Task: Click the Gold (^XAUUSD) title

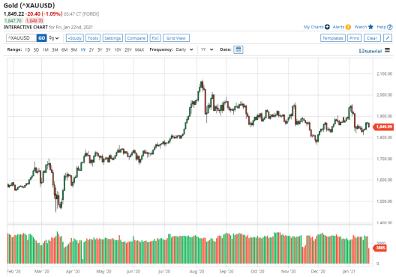Action: tap(29, 5)
